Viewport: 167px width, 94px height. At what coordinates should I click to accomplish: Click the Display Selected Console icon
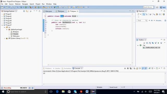pyautogui.click(x=152, y=68)
